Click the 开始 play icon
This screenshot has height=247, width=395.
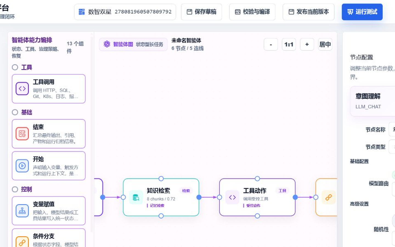pyautogui.click(x=22, y=166)
